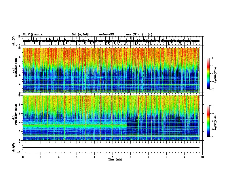Image resolution: width=228 pixels, height=176 pixels.
Task: Click the flat ch.3 voltage trace line
Action: pyautogui.click(x=111, y=148)
